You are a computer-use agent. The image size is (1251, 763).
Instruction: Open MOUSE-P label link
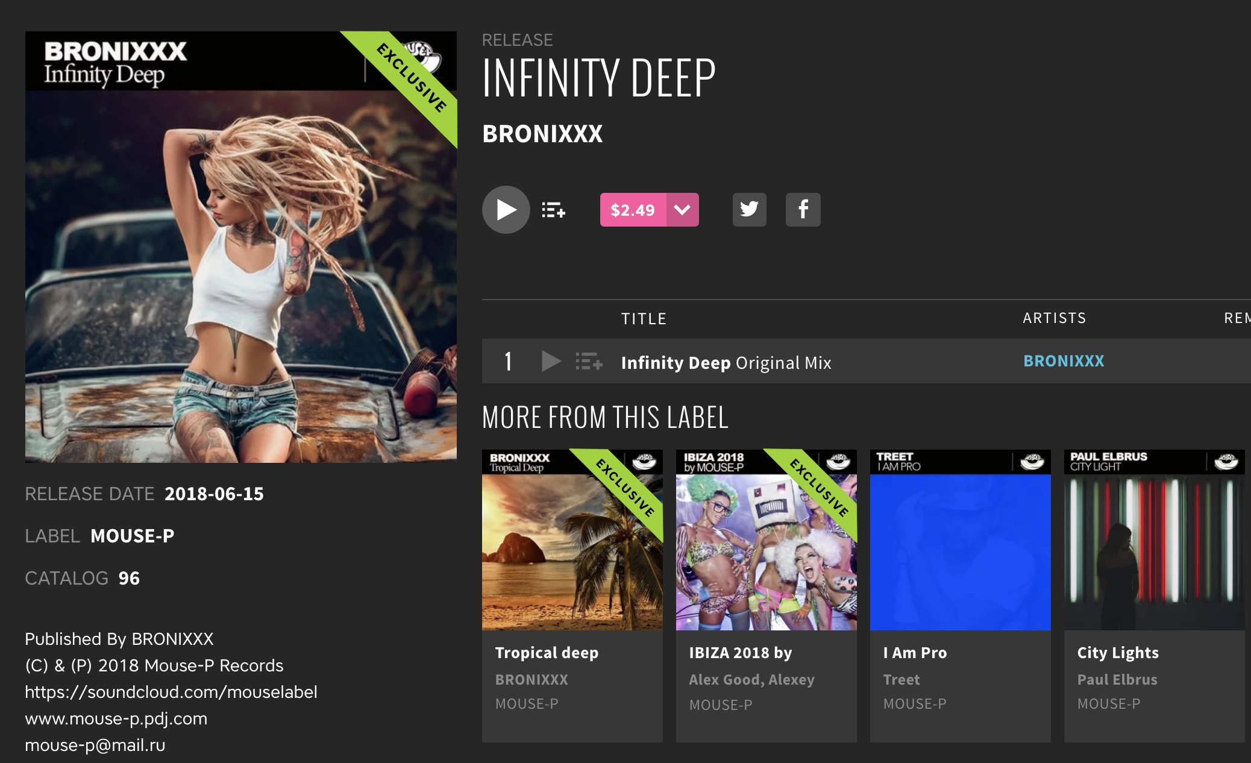(x=133, y=536)
